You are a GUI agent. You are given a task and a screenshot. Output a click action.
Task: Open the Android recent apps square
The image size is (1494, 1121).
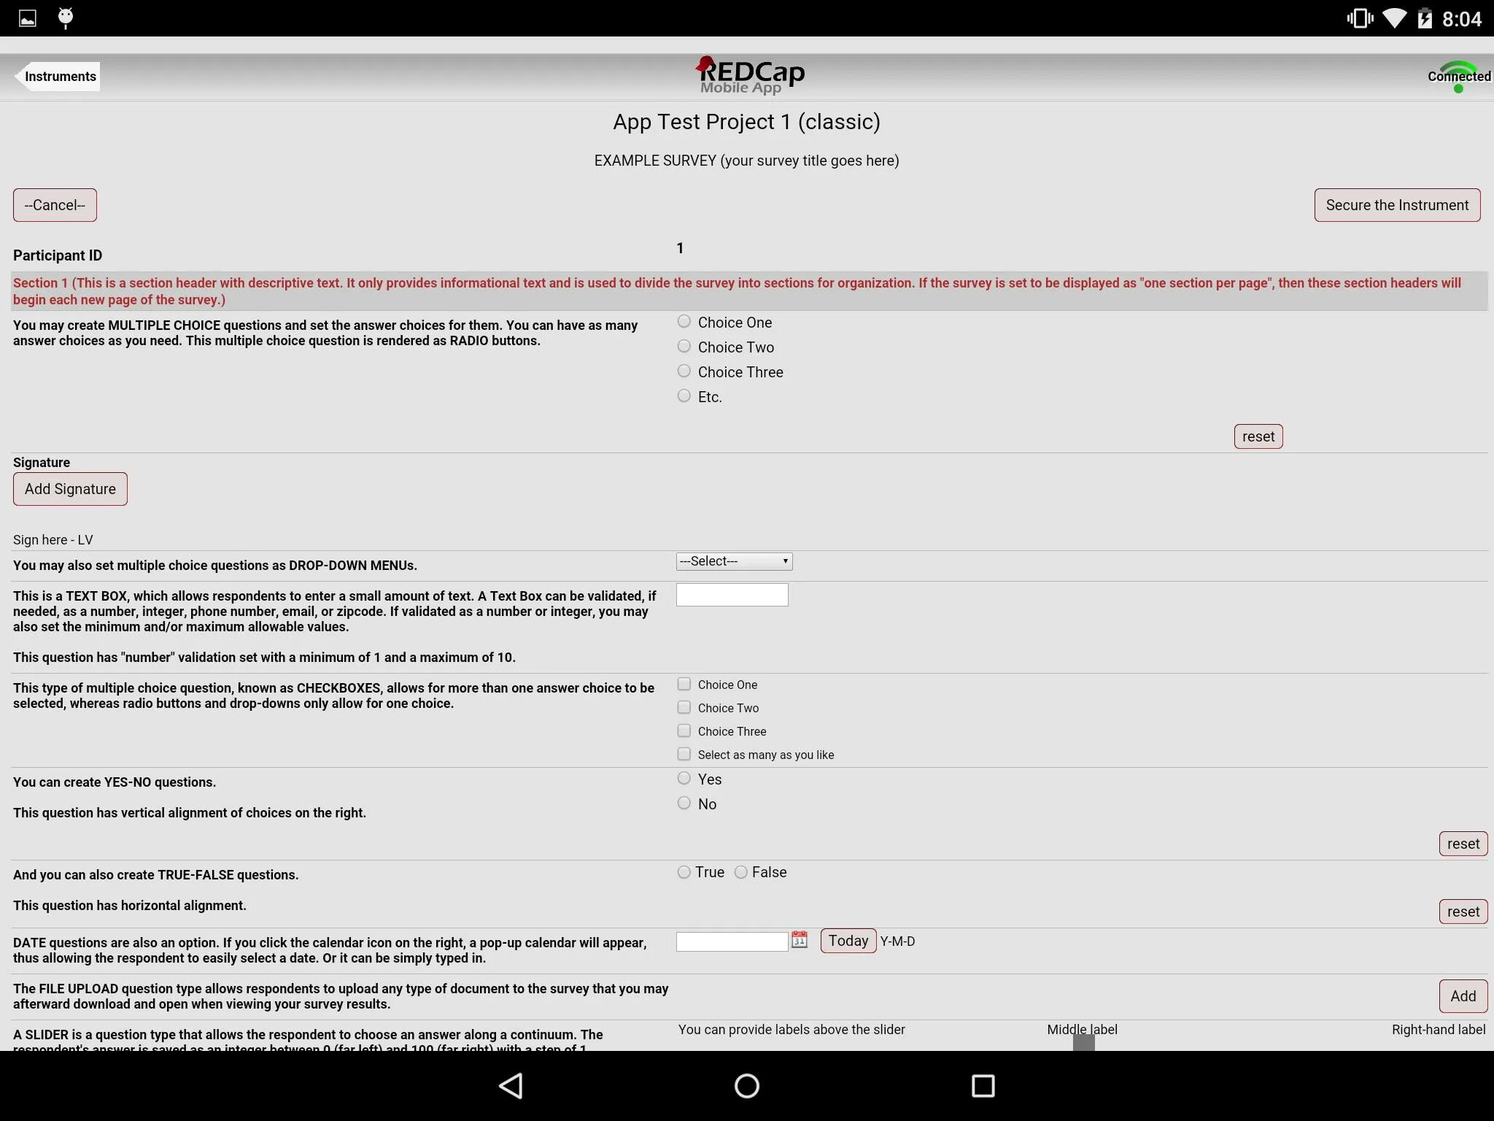[983, 1085]
